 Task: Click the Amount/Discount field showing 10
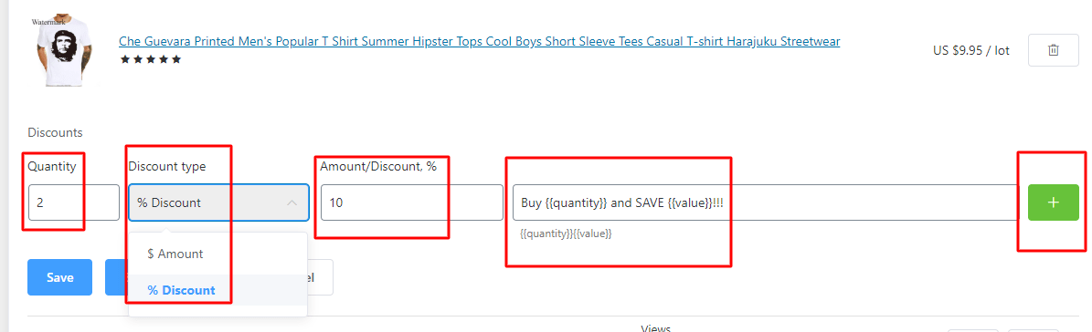coord(412,202)
